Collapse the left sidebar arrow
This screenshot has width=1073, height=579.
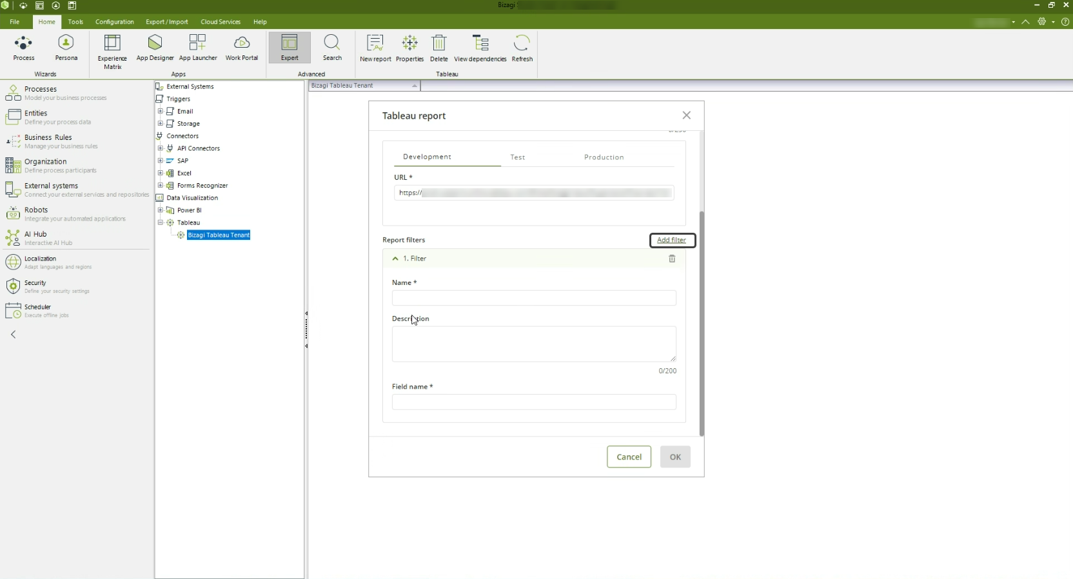pyautogui.click(x=13, y=335)
